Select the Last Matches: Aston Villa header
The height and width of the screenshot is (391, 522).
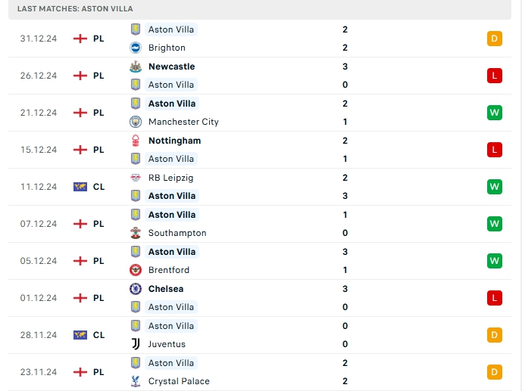tap(75, 8)
